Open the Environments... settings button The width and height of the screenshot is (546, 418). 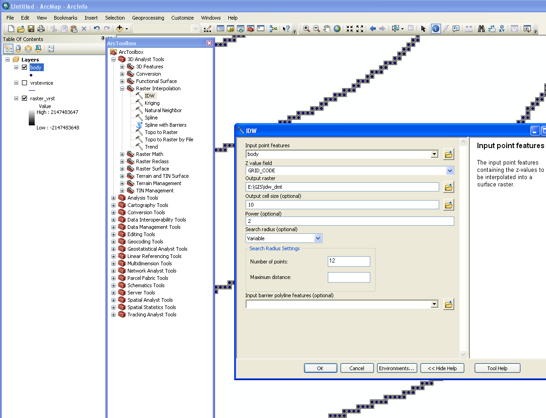pyautogui.click(x=397, y=368)
